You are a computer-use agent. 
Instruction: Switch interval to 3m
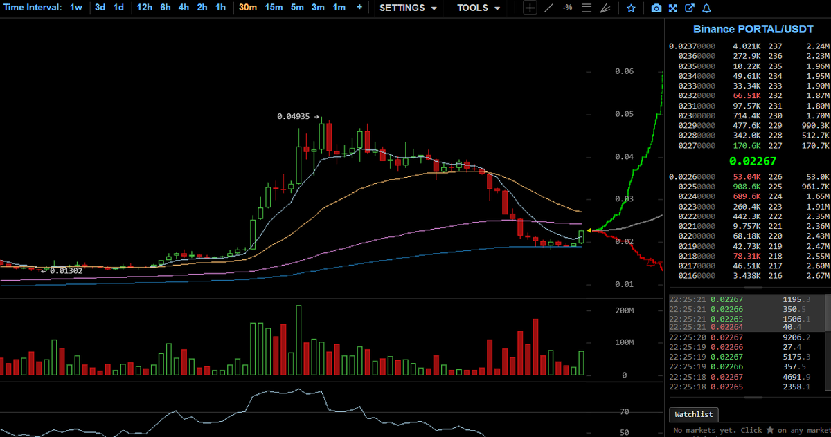pos(318,8)
